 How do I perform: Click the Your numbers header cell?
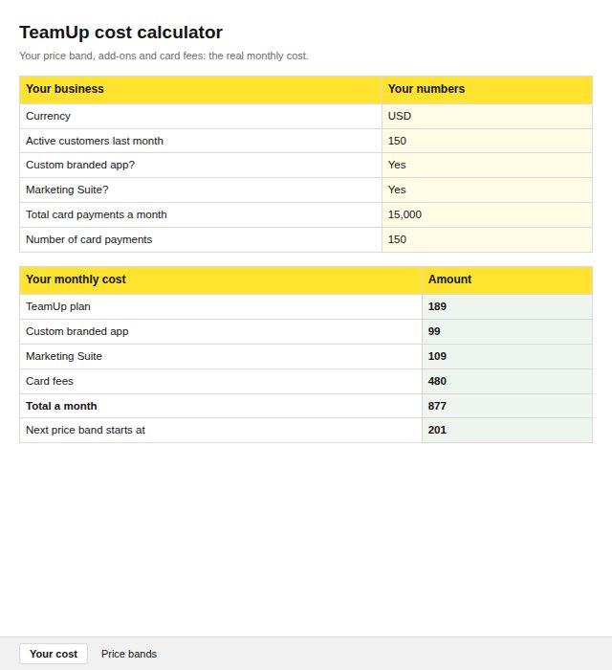click(487, 90)
